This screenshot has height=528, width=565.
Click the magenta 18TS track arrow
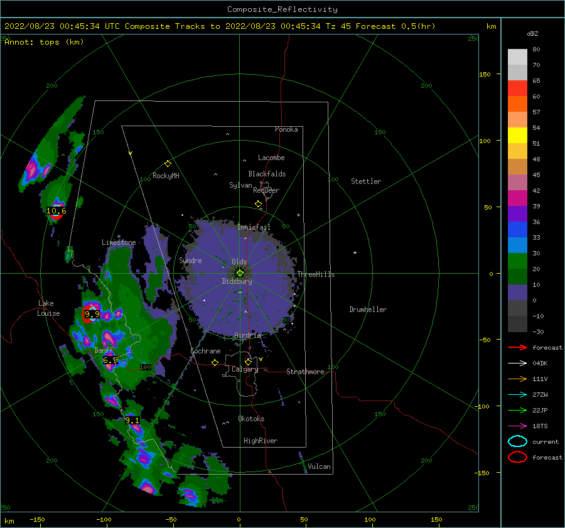pos(517,426)
